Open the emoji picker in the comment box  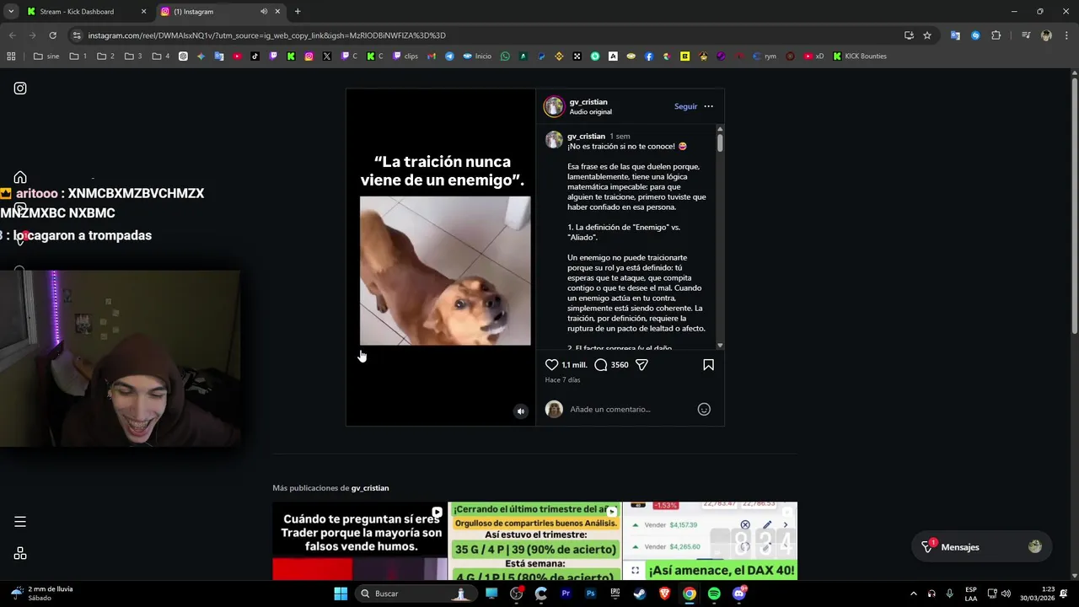point(704,410)
